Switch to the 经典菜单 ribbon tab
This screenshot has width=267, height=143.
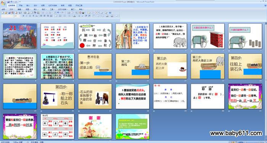click(x=12, y=5)
